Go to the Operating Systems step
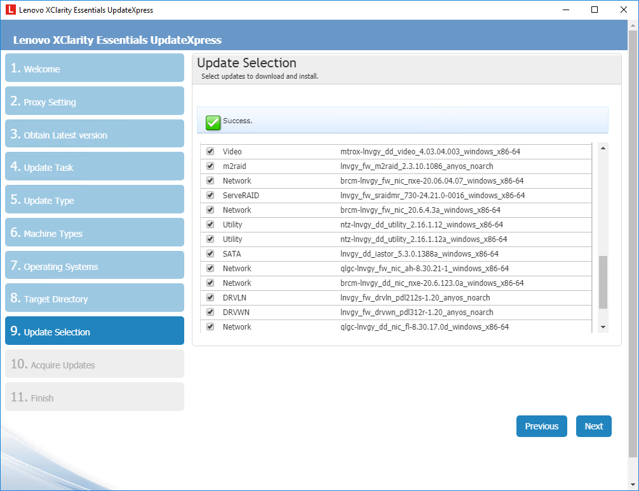Screen dimensions: 639x491 [95, 266]
